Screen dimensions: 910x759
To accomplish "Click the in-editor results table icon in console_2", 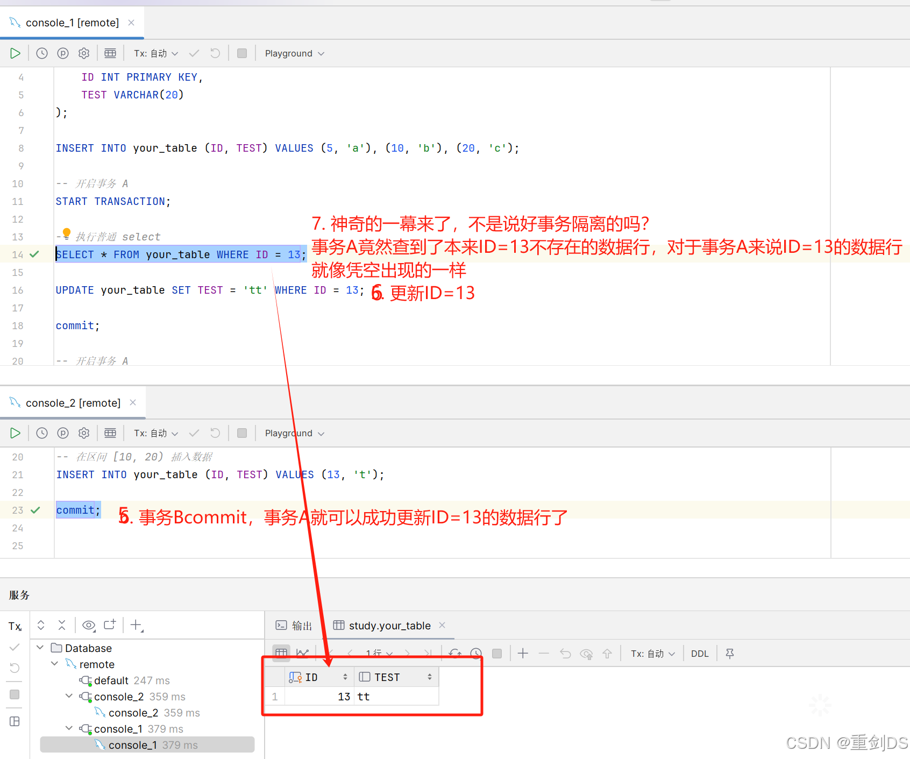I will [110, 433].
